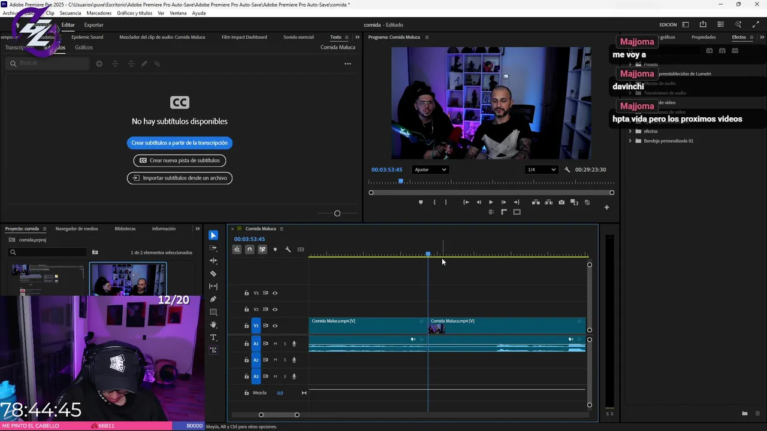This screenshot has width=767, height=431.
Task: Add new caption segment plus icon
Action: tap(99, 63)
